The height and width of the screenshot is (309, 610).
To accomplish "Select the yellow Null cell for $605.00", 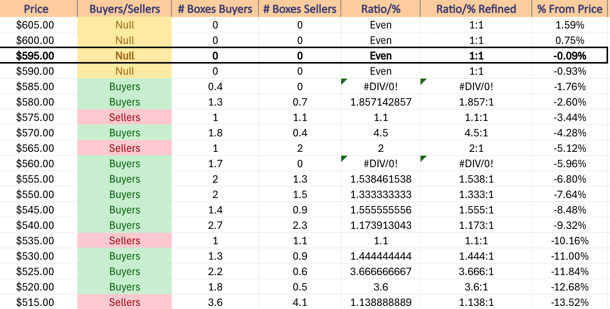I will 124,25.
